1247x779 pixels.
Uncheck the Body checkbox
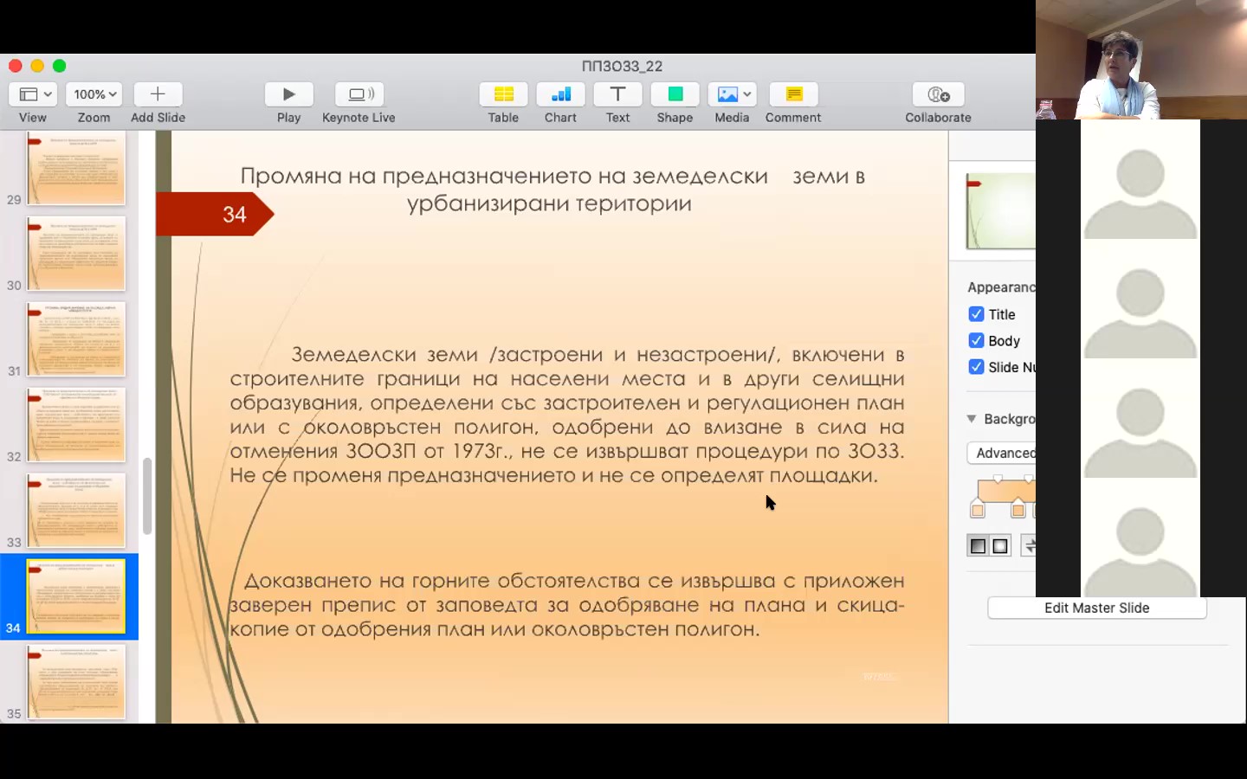coord(976,341)
